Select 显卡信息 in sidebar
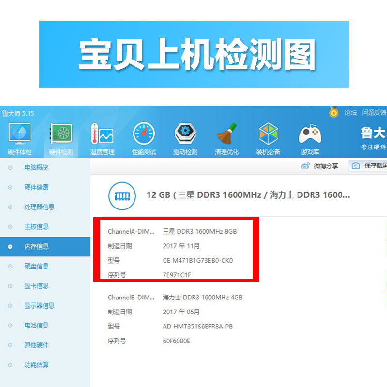The width and height of the screenshot is (387, 387). [x=37, y=286]
